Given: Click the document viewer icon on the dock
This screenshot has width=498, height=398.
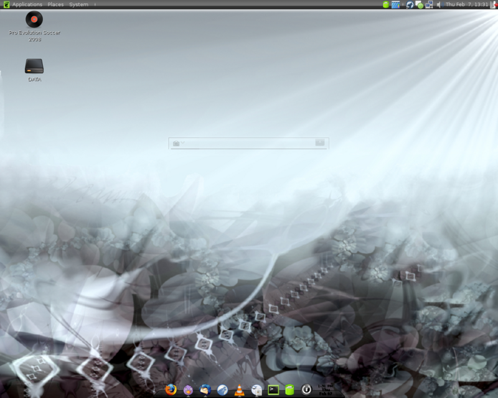Looking at the screenshot, I should pyautogui.click(x=255, y=390).
